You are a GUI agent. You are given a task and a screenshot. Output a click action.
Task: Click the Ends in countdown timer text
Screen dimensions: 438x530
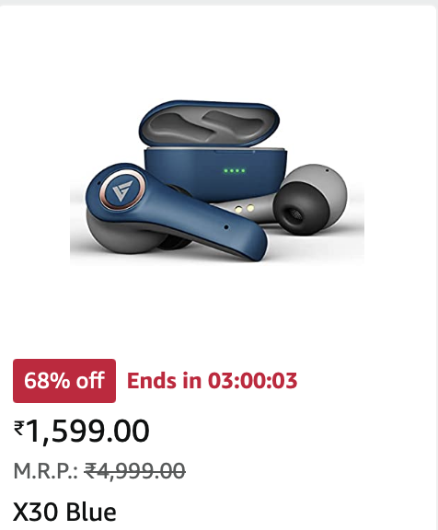point(212,381)
